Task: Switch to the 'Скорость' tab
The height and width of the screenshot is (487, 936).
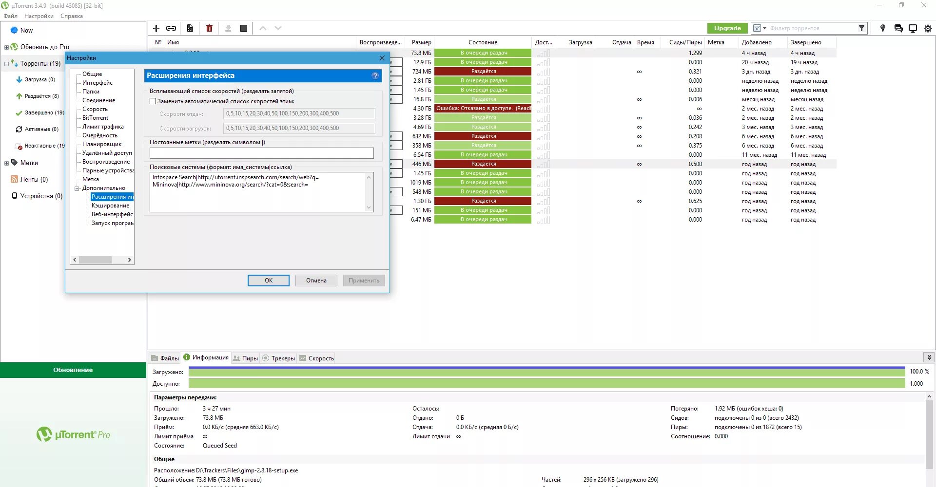Action: [316, 358]
